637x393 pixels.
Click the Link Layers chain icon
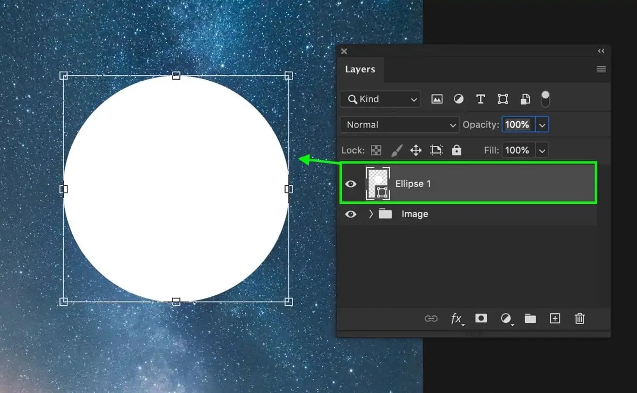432,318
